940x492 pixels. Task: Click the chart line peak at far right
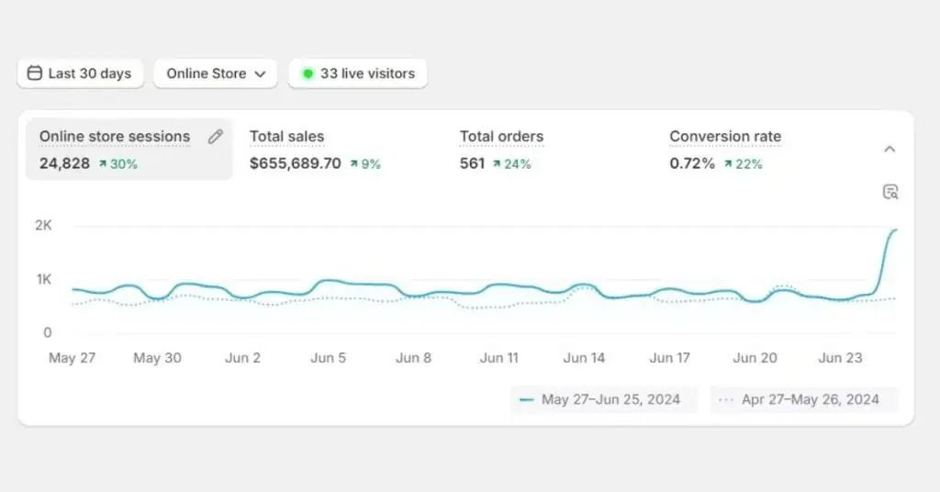[895, 230]
